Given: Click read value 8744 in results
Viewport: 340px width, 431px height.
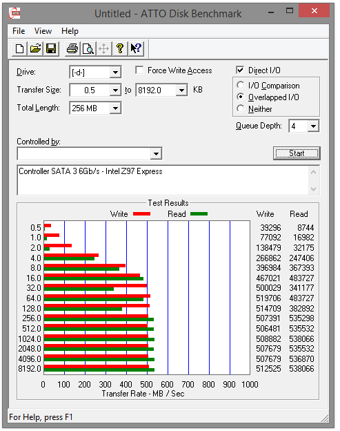Looking at the screenshot, I should tap(306, 228).
